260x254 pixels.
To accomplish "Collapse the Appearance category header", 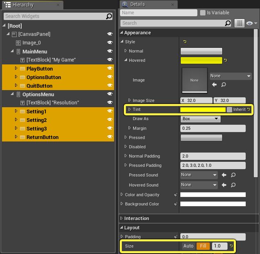I will pyautogui.click(x=186, y=33).
